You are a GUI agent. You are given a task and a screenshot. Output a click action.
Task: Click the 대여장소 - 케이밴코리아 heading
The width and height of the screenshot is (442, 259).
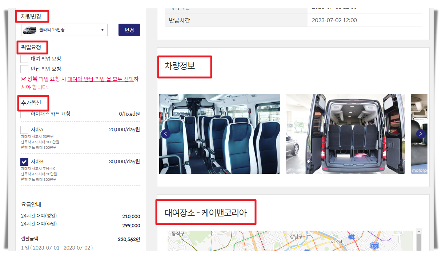206,213
